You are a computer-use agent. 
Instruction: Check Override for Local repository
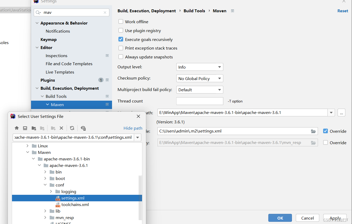coord(325,143)
